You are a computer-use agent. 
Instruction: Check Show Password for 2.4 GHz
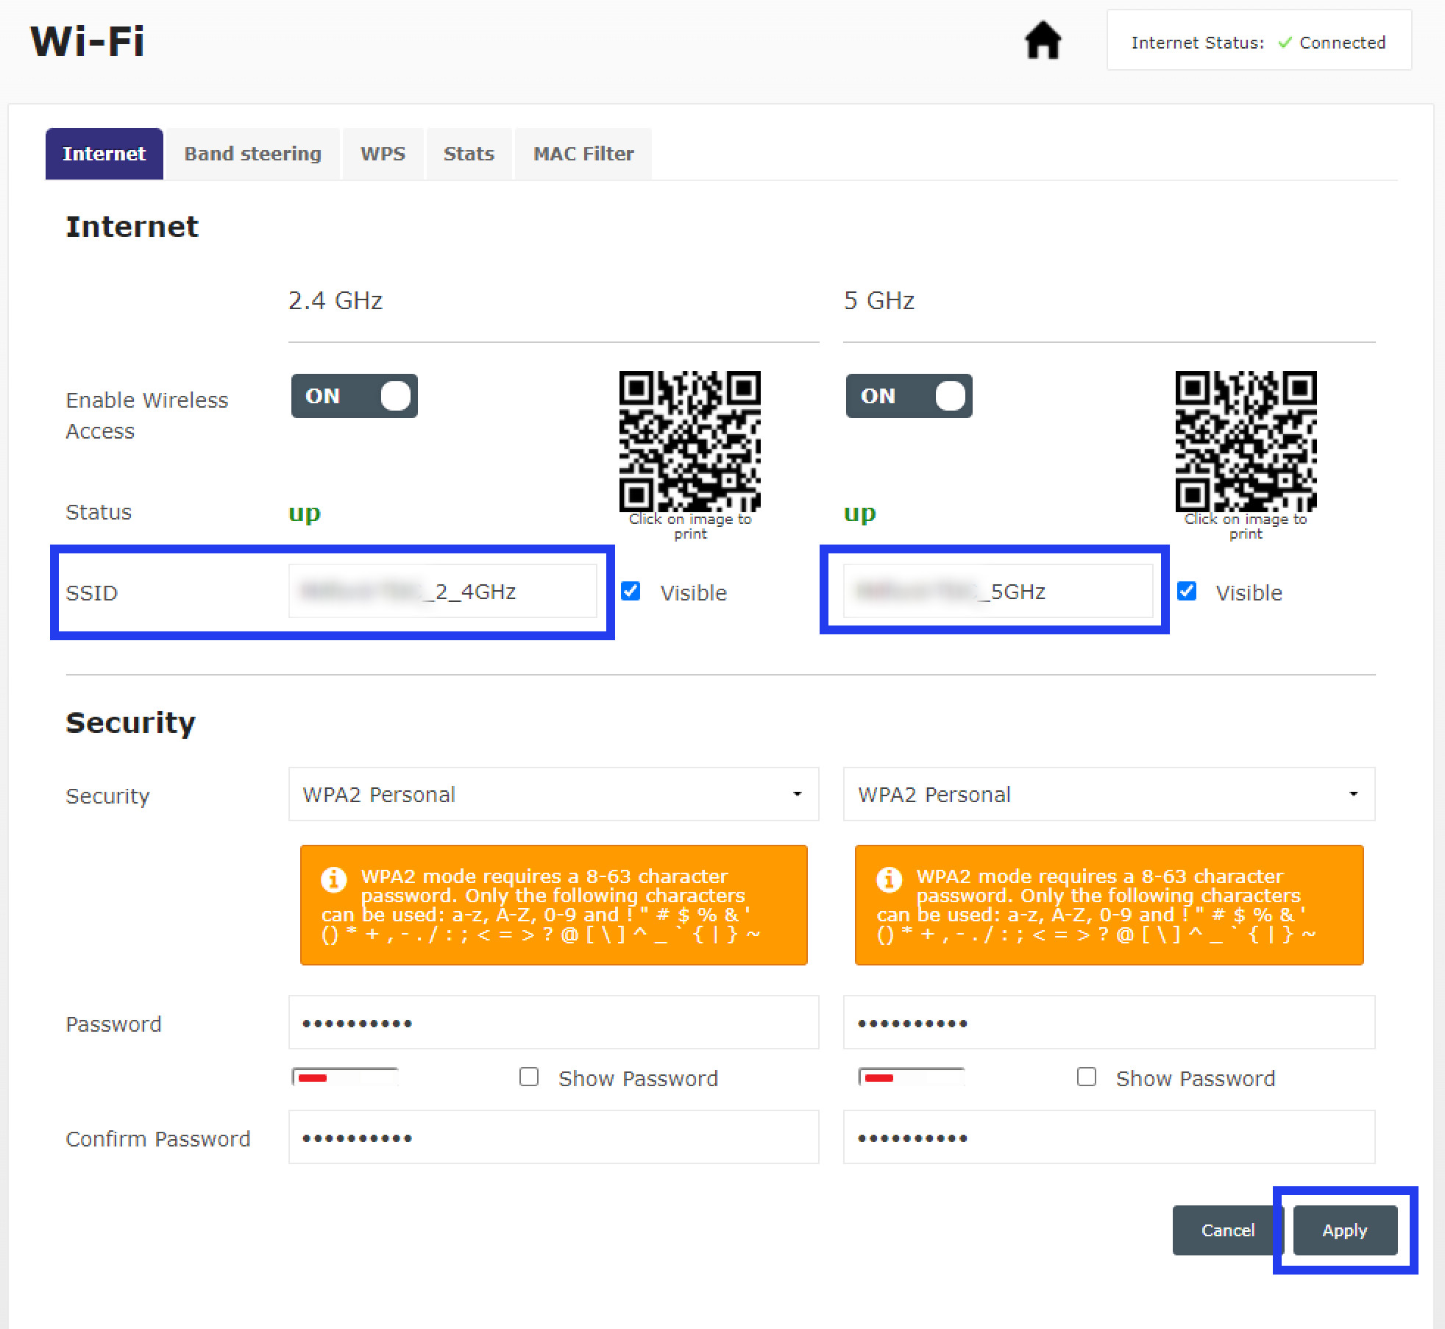pyautogui.click(x=528, y=1077)
